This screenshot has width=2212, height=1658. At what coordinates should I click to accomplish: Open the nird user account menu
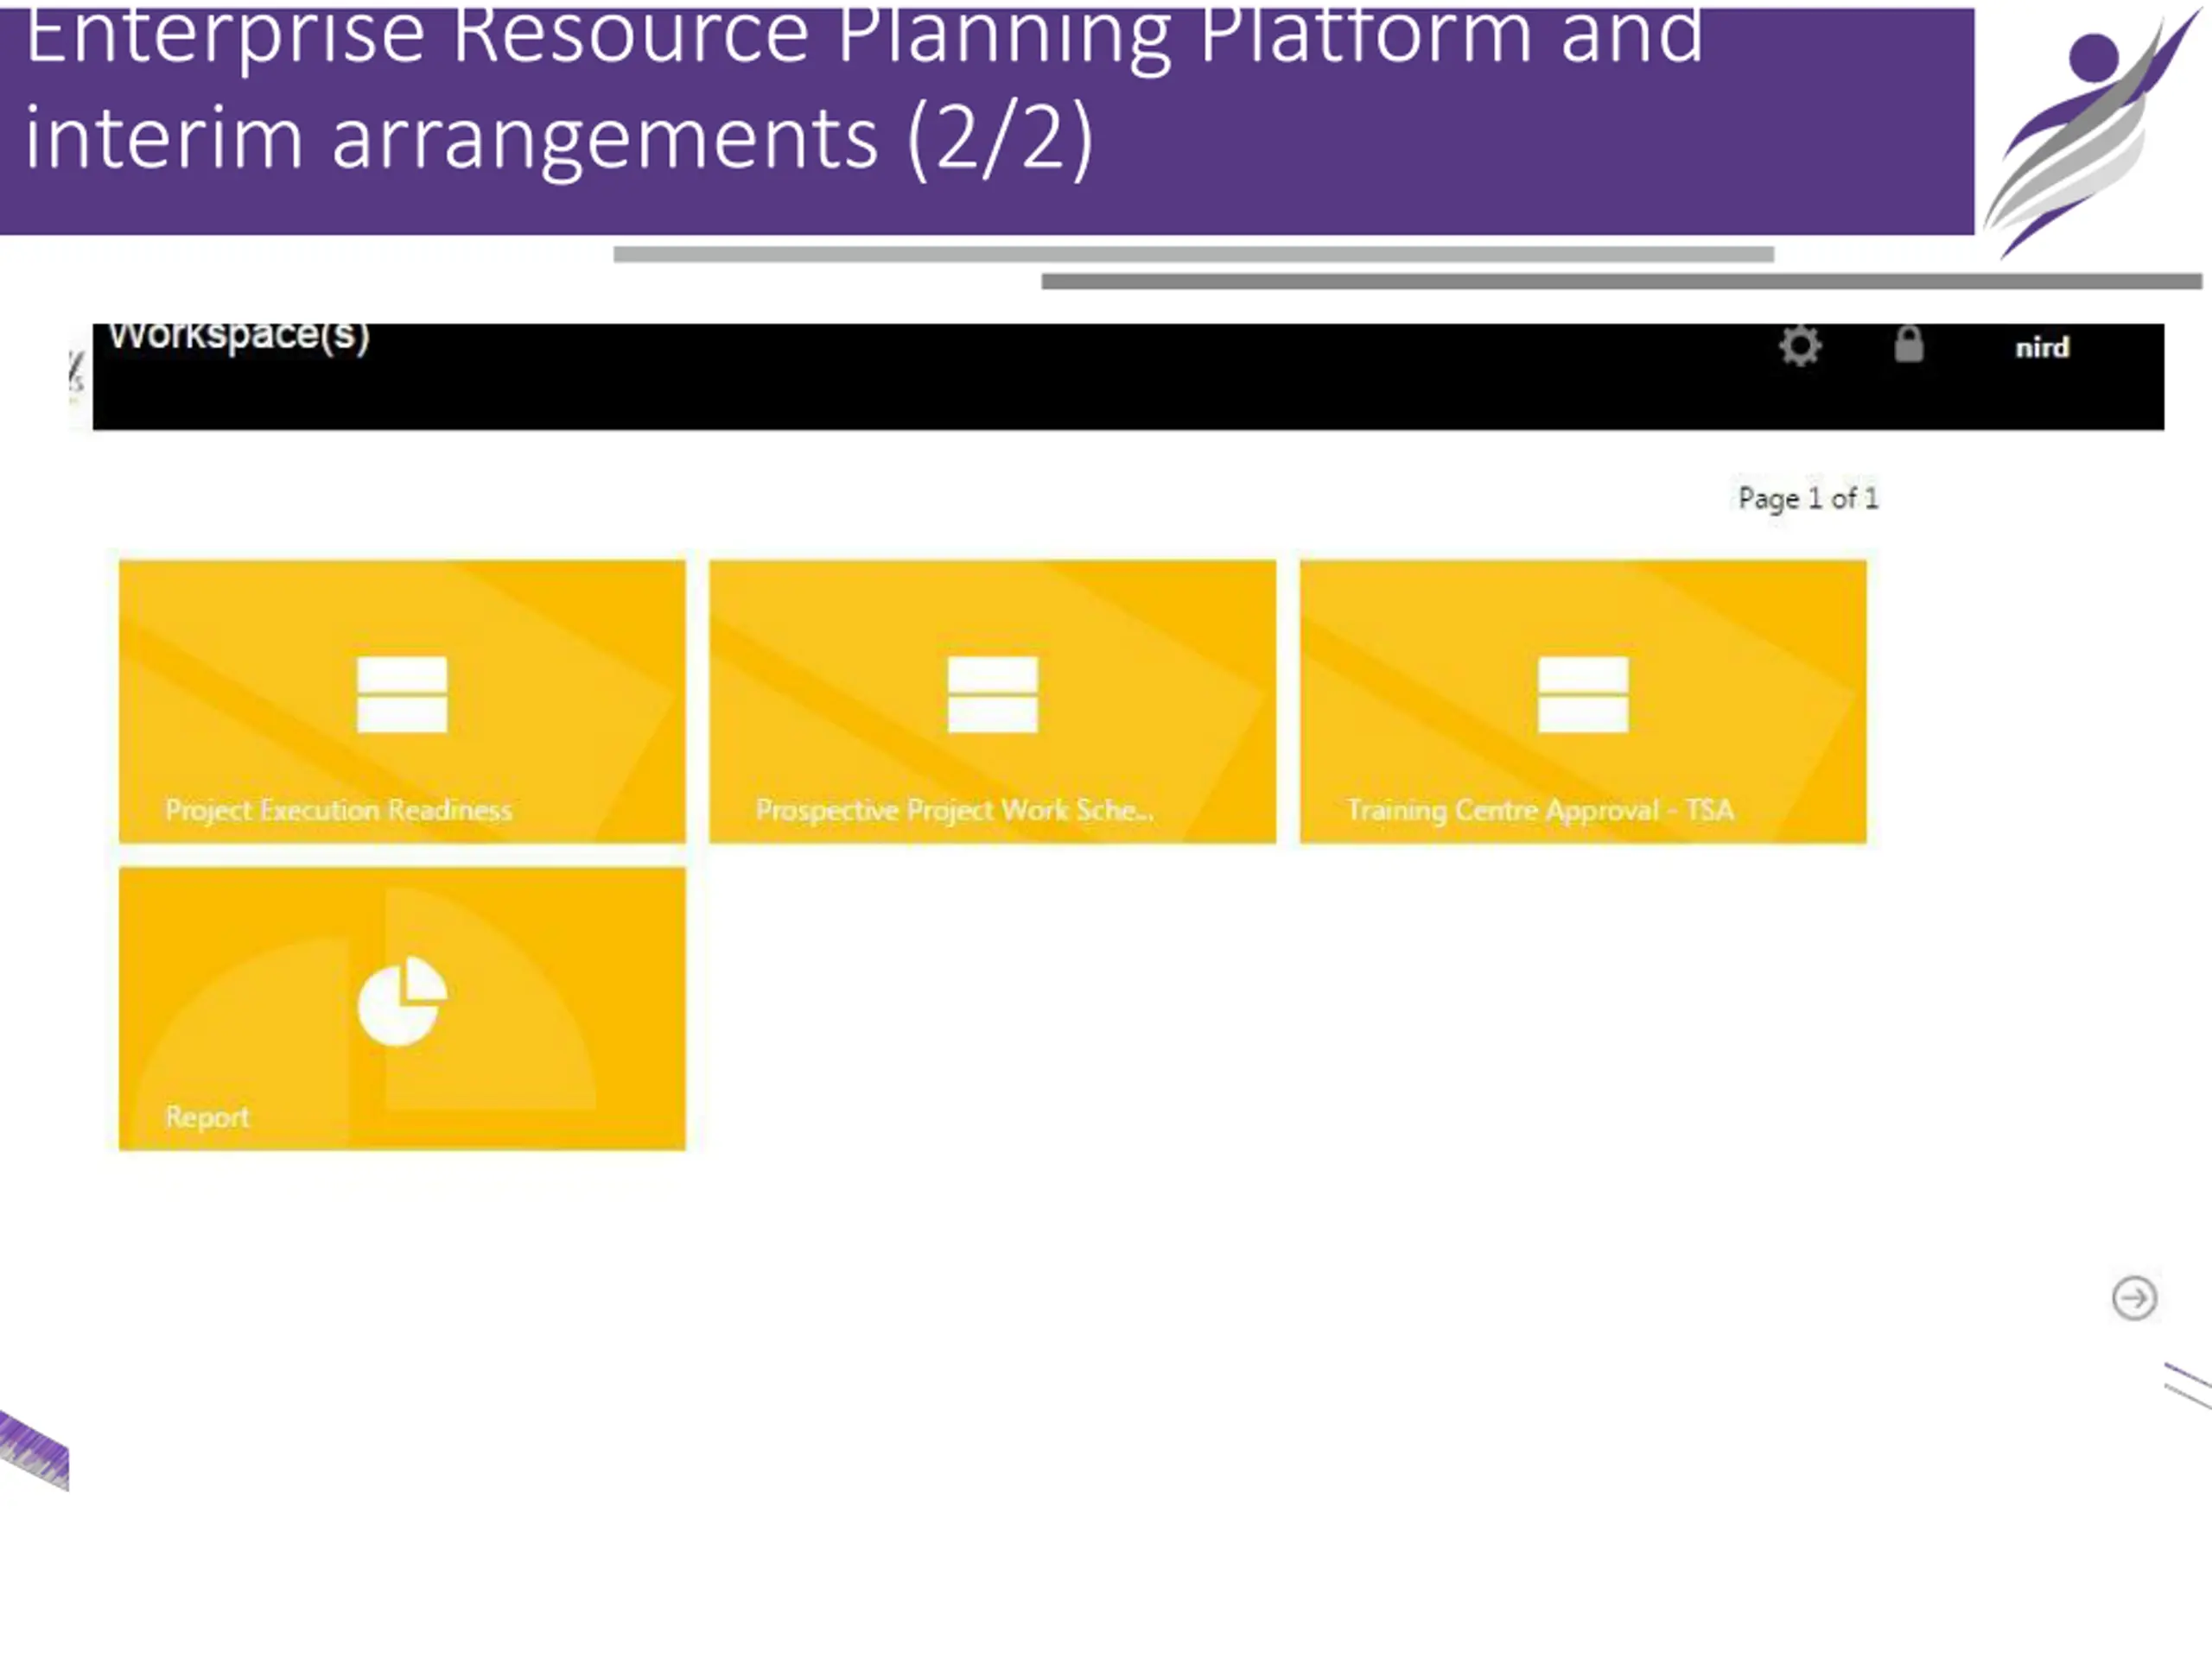pyautogui.click(x=2042, y=348)
